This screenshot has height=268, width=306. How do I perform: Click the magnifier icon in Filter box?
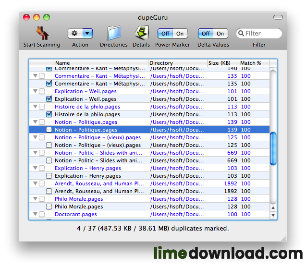(x=241, y=34)
